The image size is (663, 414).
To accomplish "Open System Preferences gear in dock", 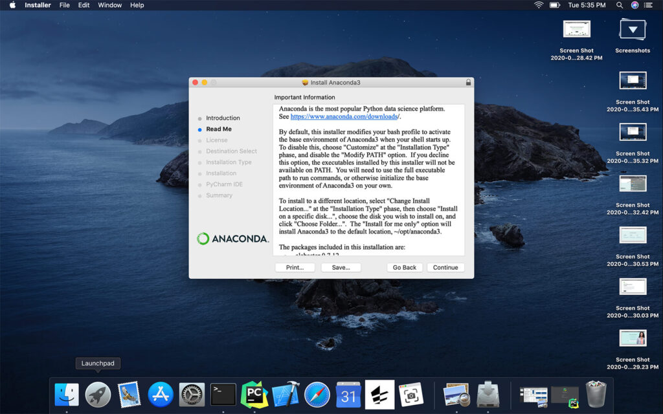I will pyautogui.click(x=192, y=395).
